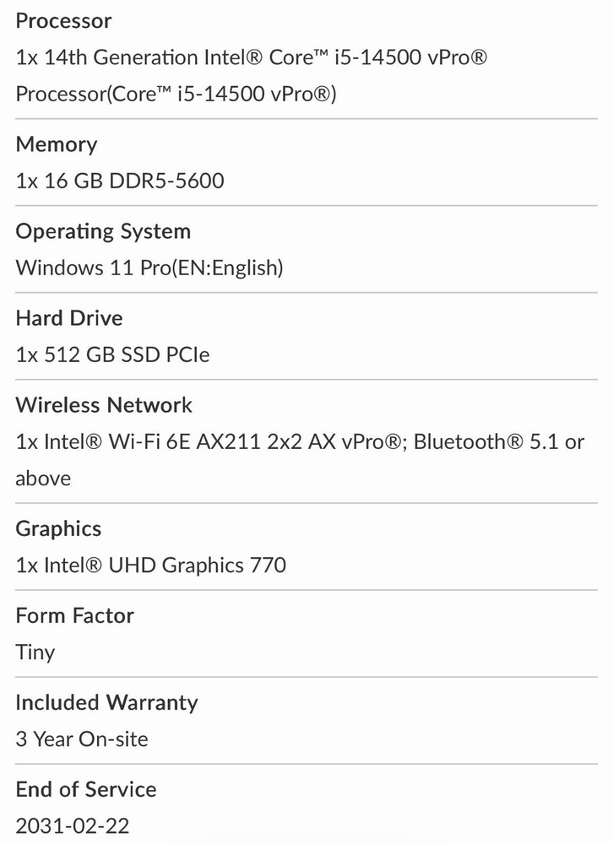Viewport: 613px width, 844px height.
Task: Click the End of Service heading
Action: click(86, 790)
